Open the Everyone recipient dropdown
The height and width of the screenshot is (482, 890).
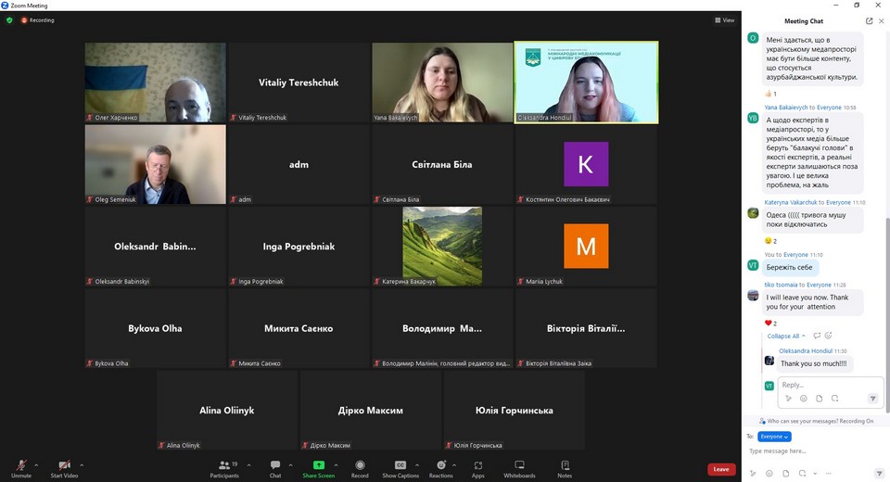pos(774,437)
